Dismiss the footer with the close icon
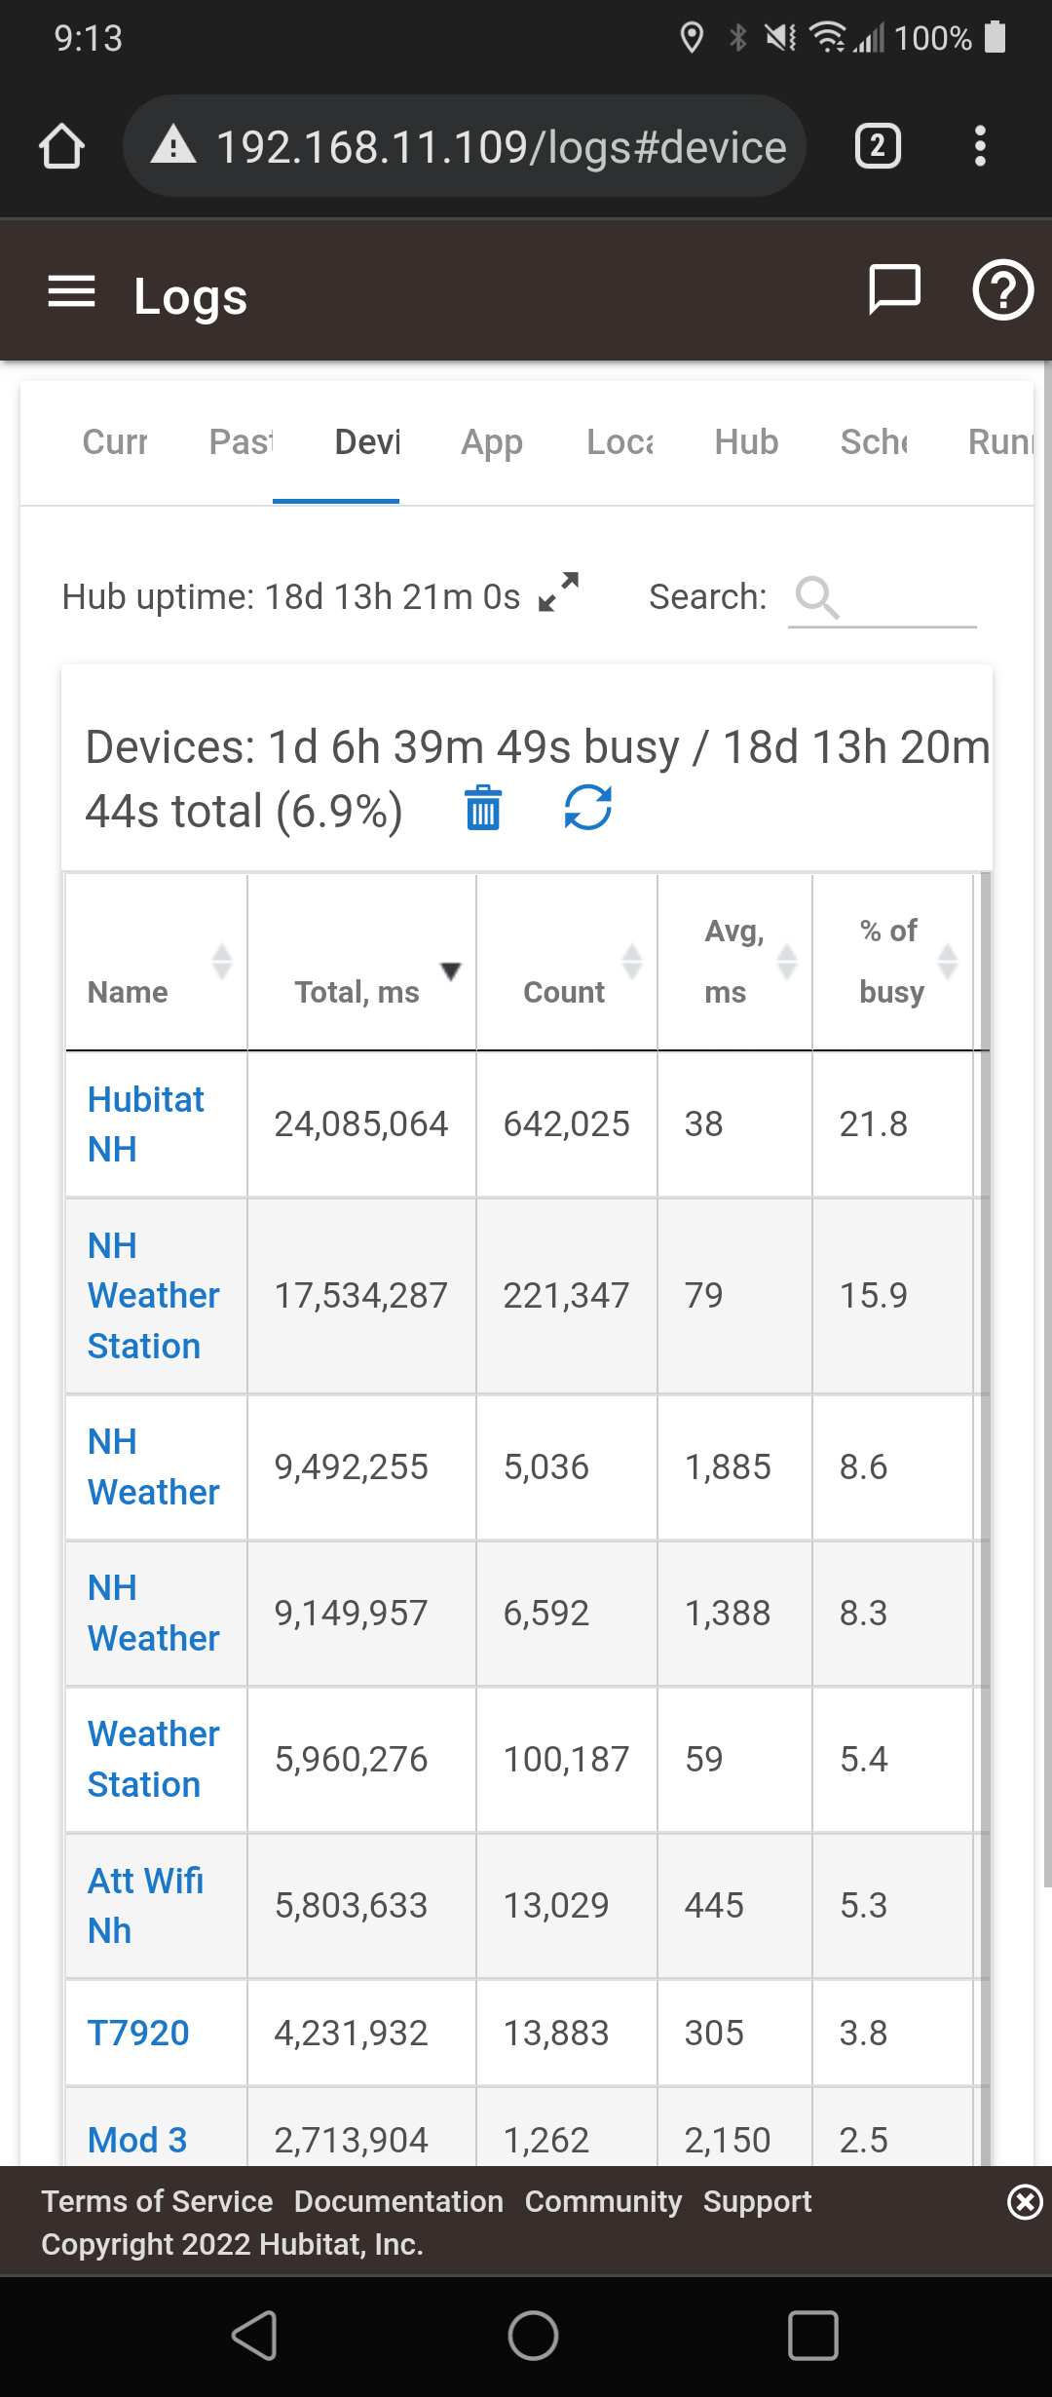Viewport: 1052px width, 2397px height. coord(1025,2202)
